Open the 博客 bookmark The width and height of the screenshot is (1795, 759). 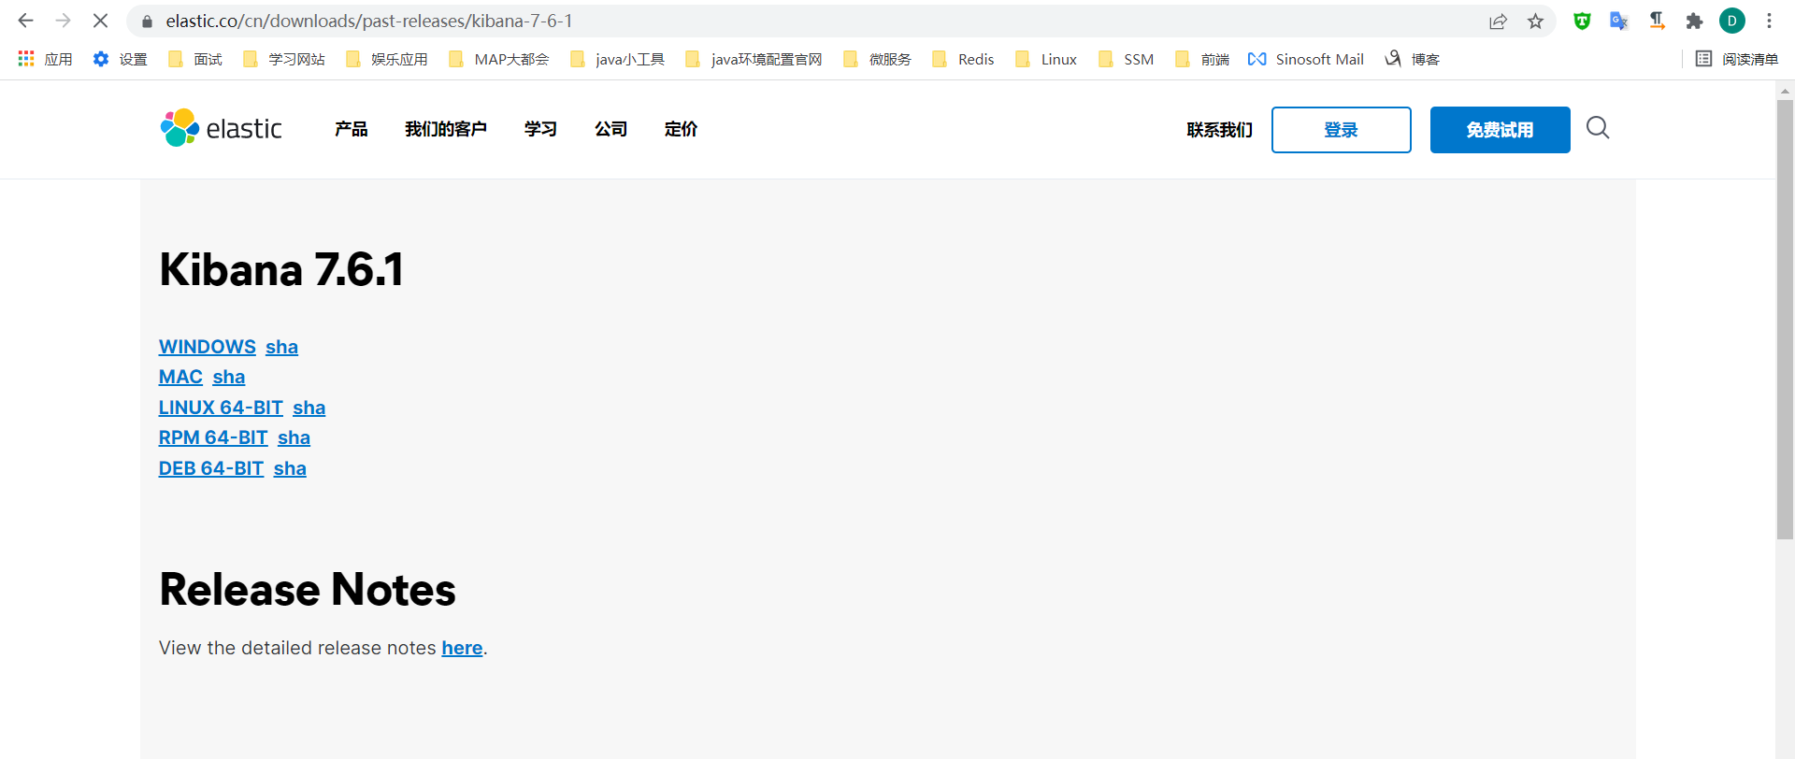coord(1412,59)
